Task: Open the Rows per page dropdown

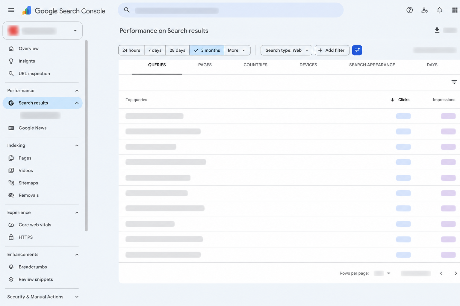Action: 382,273
